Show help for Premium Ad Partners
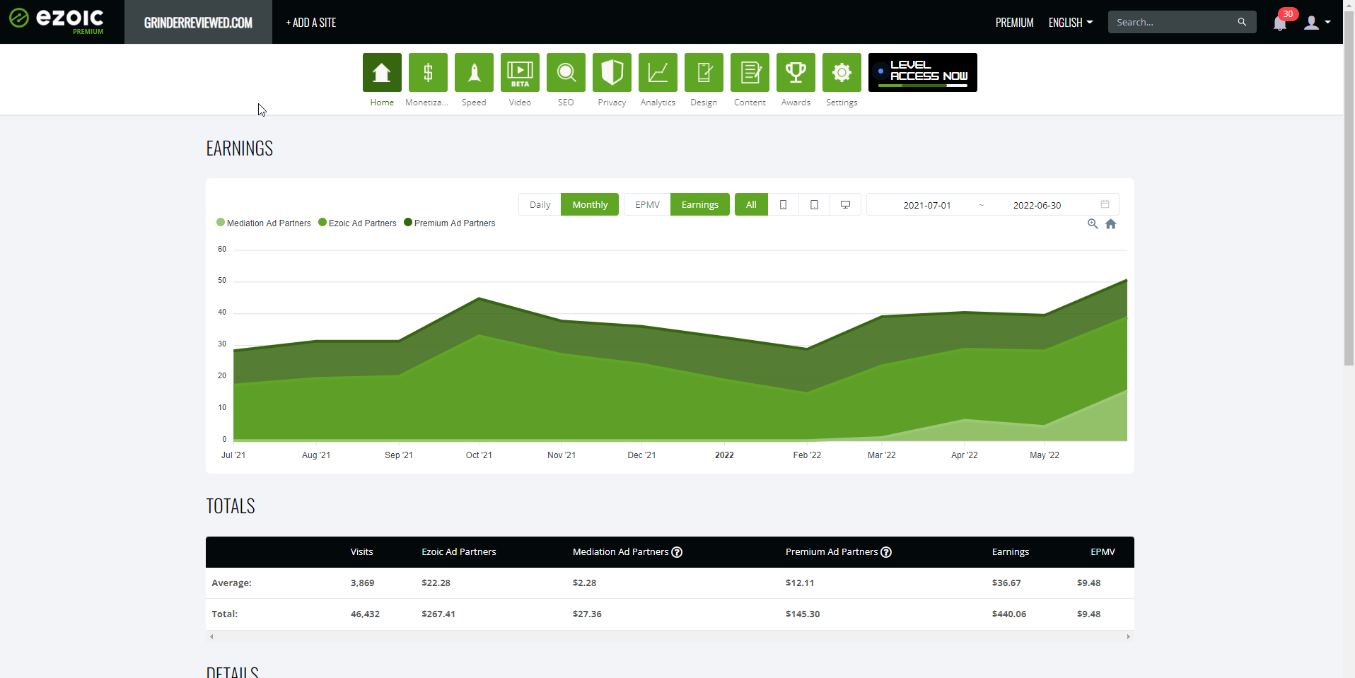Screen dimensions: 1355x678 pos(886,552)
